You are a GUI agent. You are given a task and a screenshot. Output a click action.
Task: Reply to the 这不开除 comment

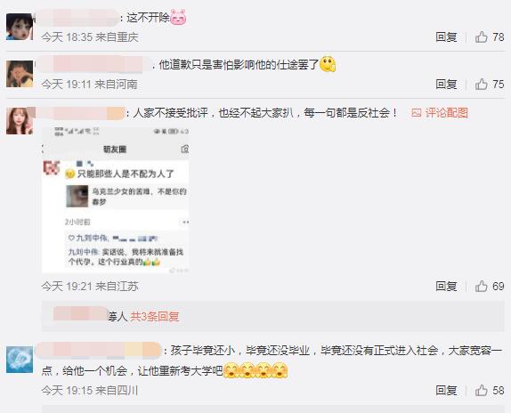pos(446,36)
